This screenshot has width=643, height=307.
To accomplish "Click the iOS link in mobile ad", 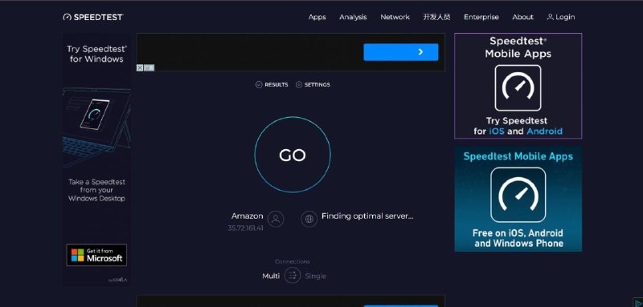I will pyautogui.click(x=497, y=131).
